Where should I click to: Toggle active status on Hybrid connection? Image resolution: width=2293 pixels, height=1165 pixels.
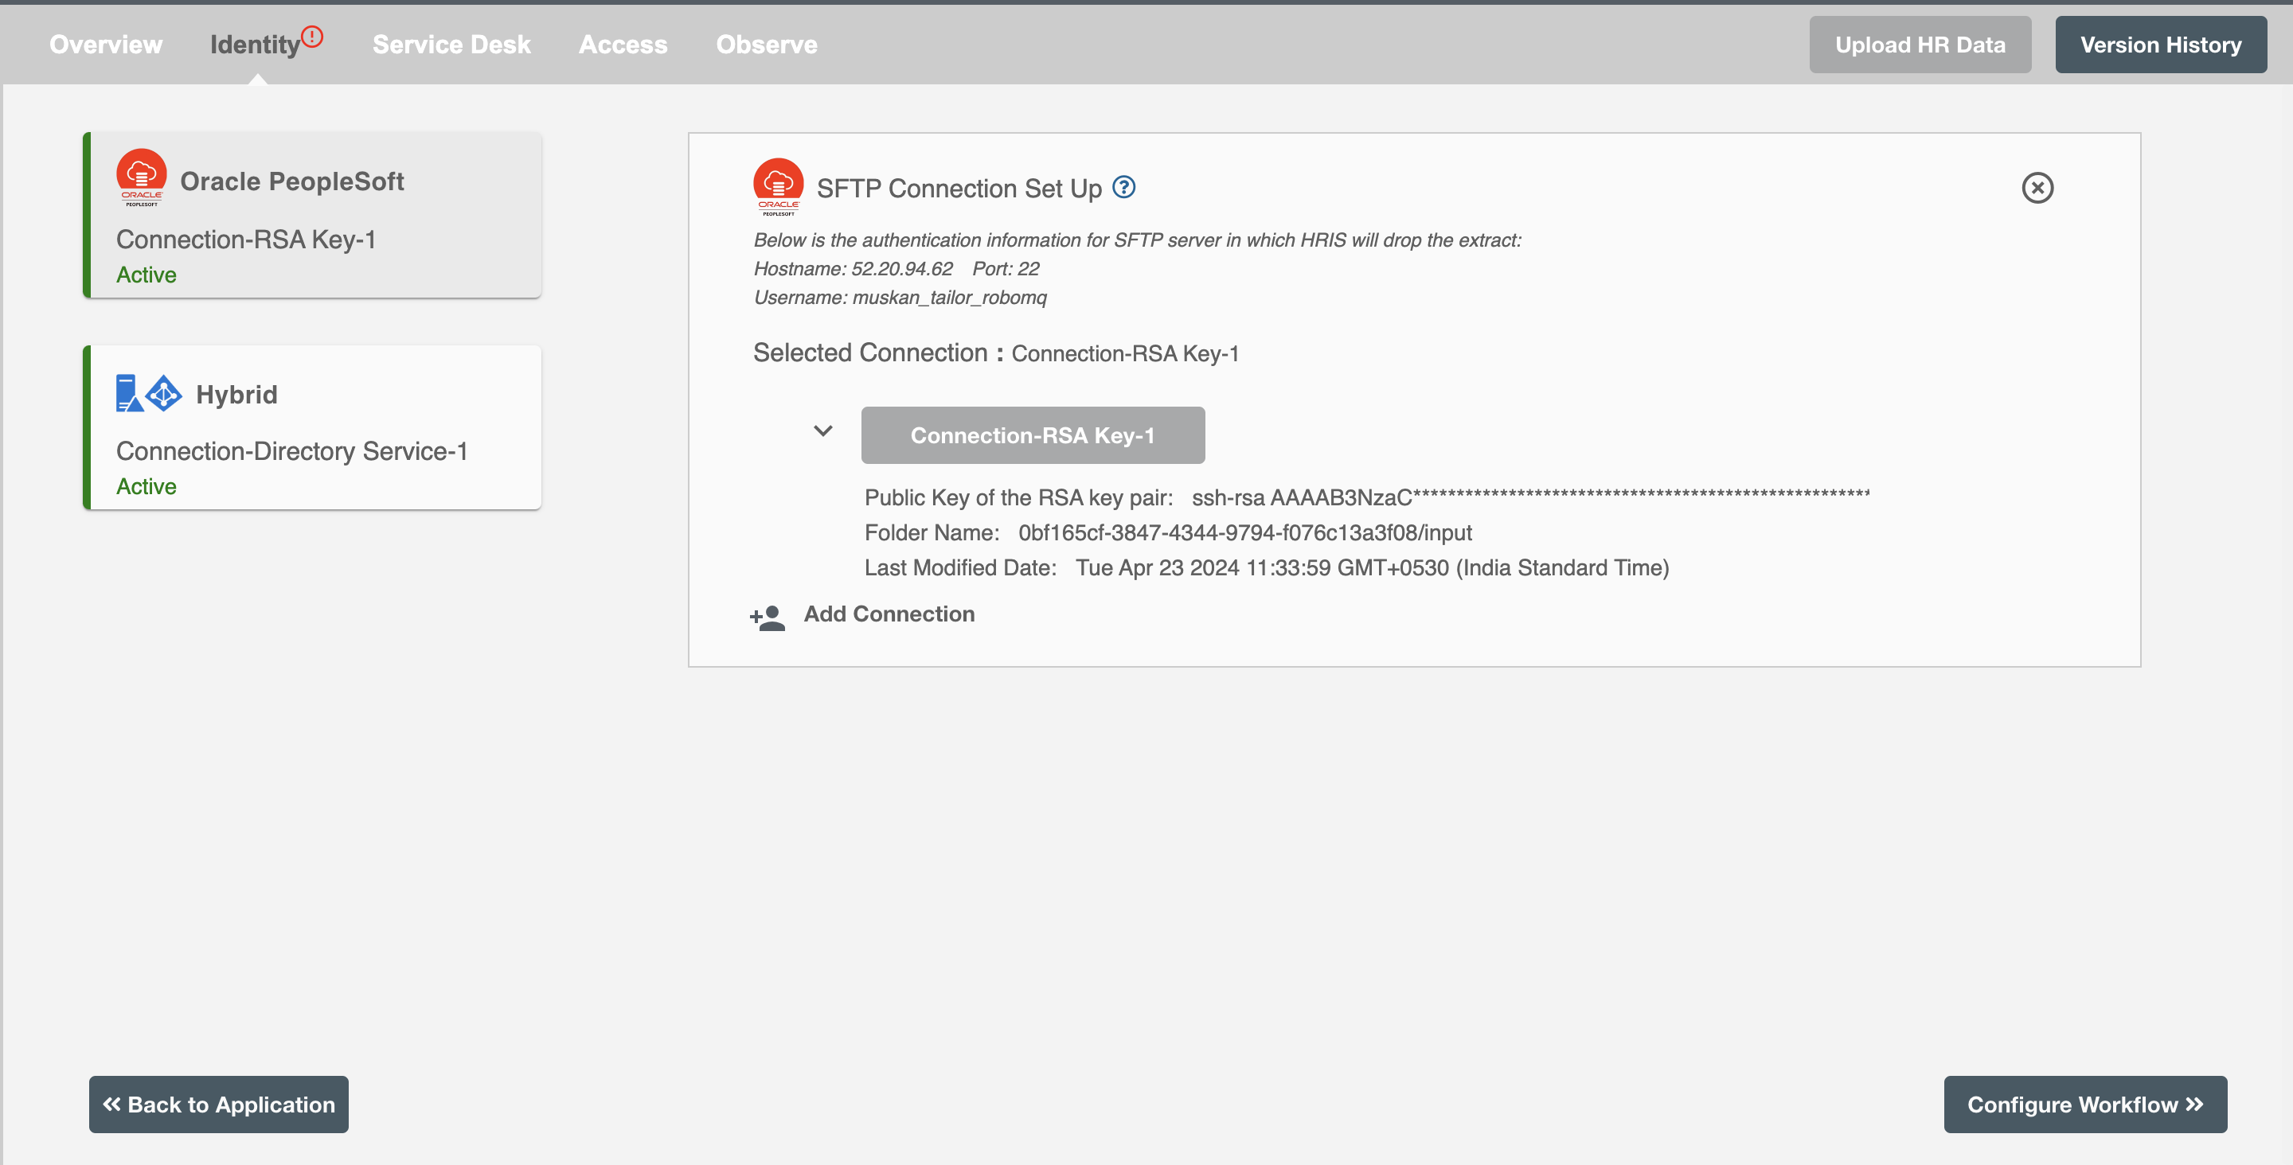146,486
